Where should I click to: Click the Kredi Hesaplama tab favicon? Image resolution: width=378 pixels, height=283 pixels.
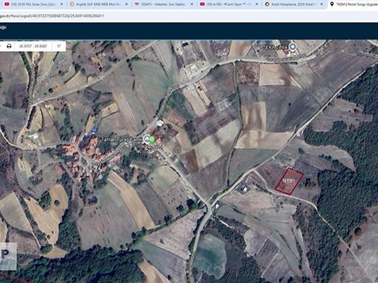267,4
